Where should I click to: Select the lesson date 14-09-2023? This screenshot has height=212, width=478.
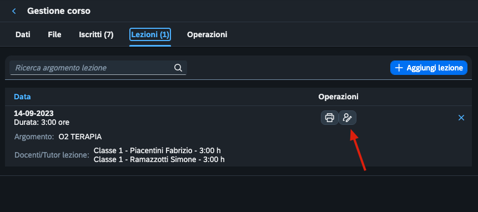coord(34,114)
